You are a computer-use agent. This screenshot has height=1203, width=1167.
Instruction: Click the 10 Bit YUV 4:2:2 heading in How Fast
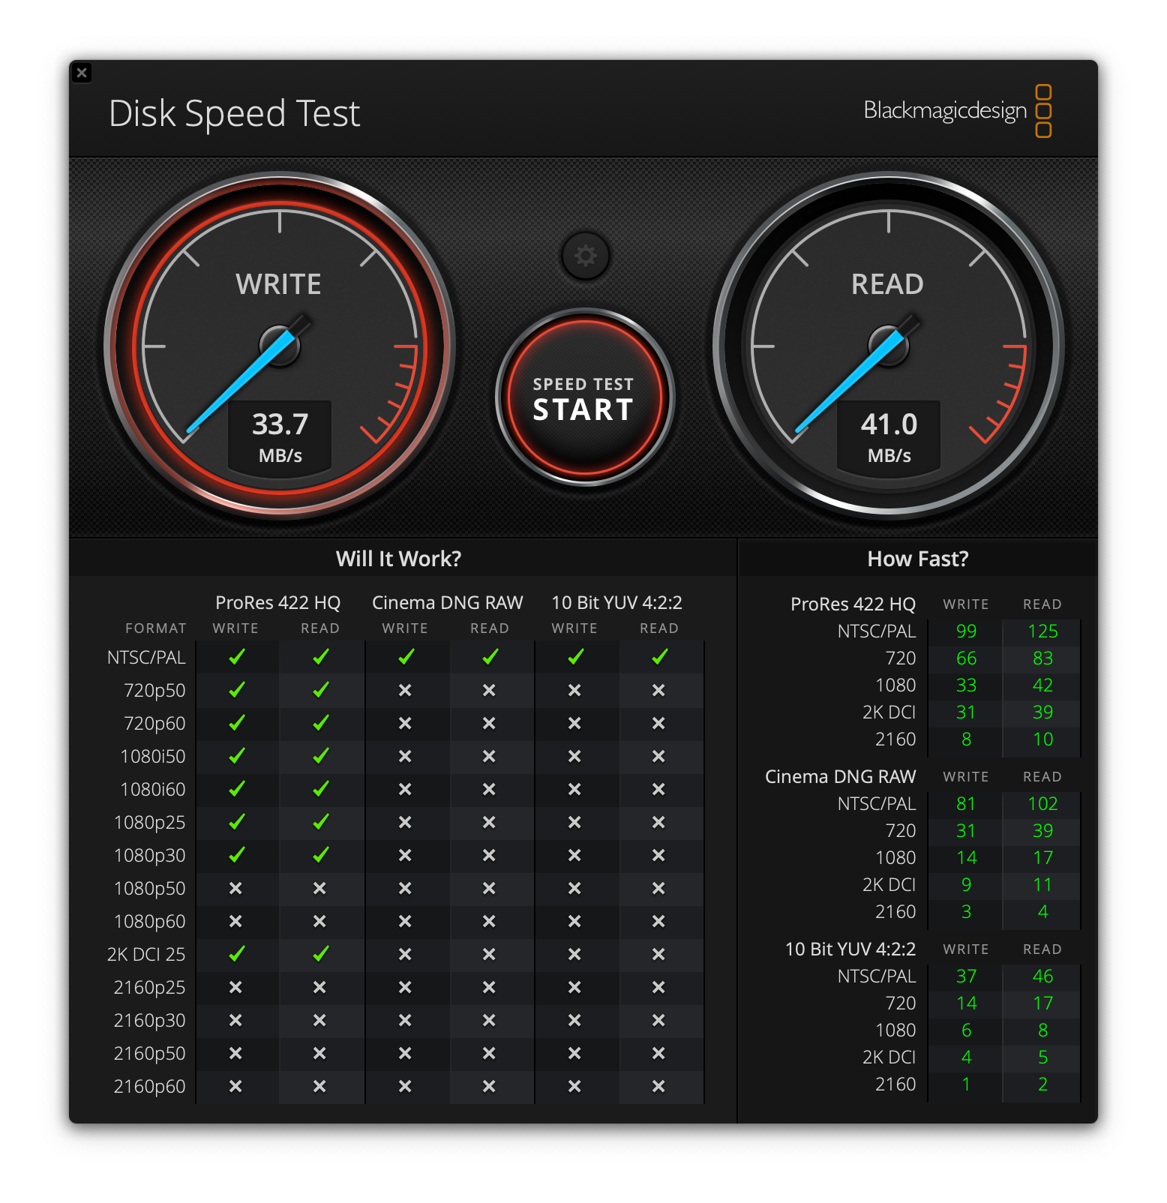[x=850, y=949]
